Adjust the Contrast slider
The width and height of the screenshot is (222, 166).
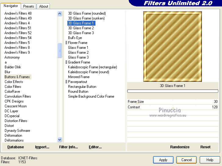tap(173, 107)
